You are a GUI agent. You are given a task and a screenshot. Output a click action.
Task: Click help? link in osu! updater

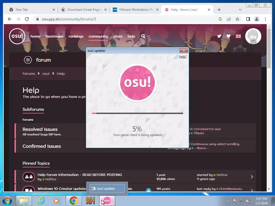click(x=183, y=57)
